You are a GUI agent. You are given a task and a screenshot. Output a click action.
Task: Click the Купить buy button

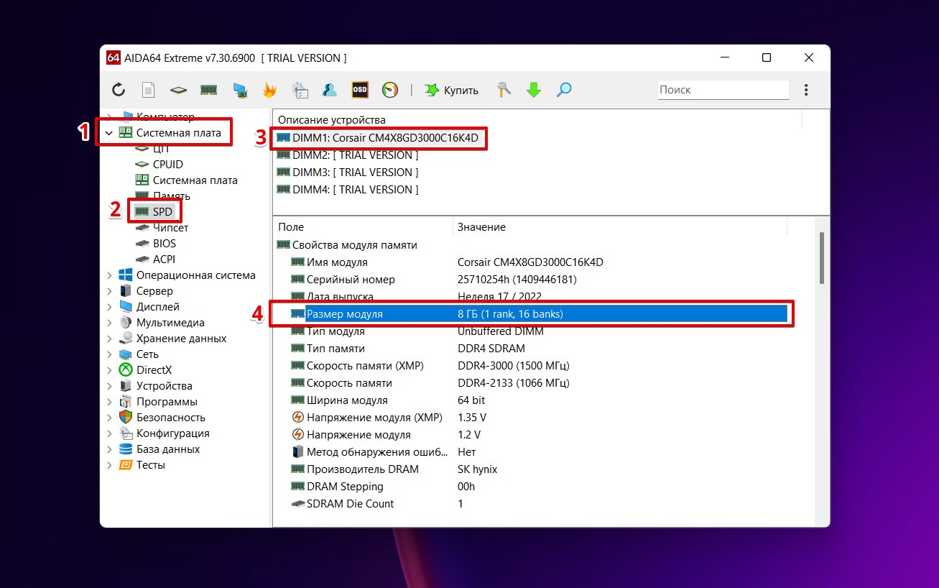coord(451,90)
